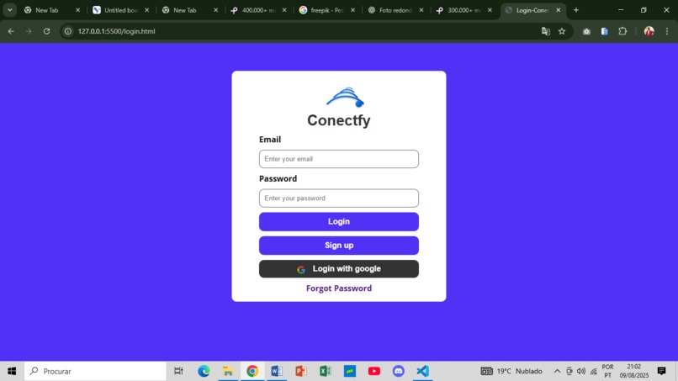Open the volume speaker tray icon
Screen dimensions: 678x381
[x=581, y=371]
